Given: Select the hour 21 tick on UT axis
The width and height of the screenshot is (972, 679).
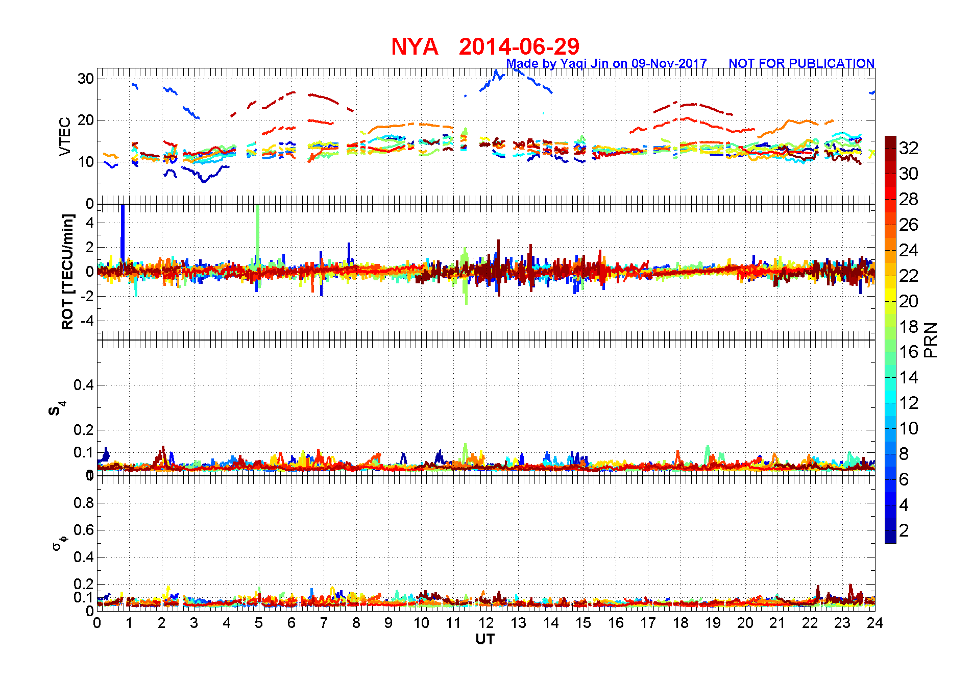Looking at the screenshot, I should point(777,623).
